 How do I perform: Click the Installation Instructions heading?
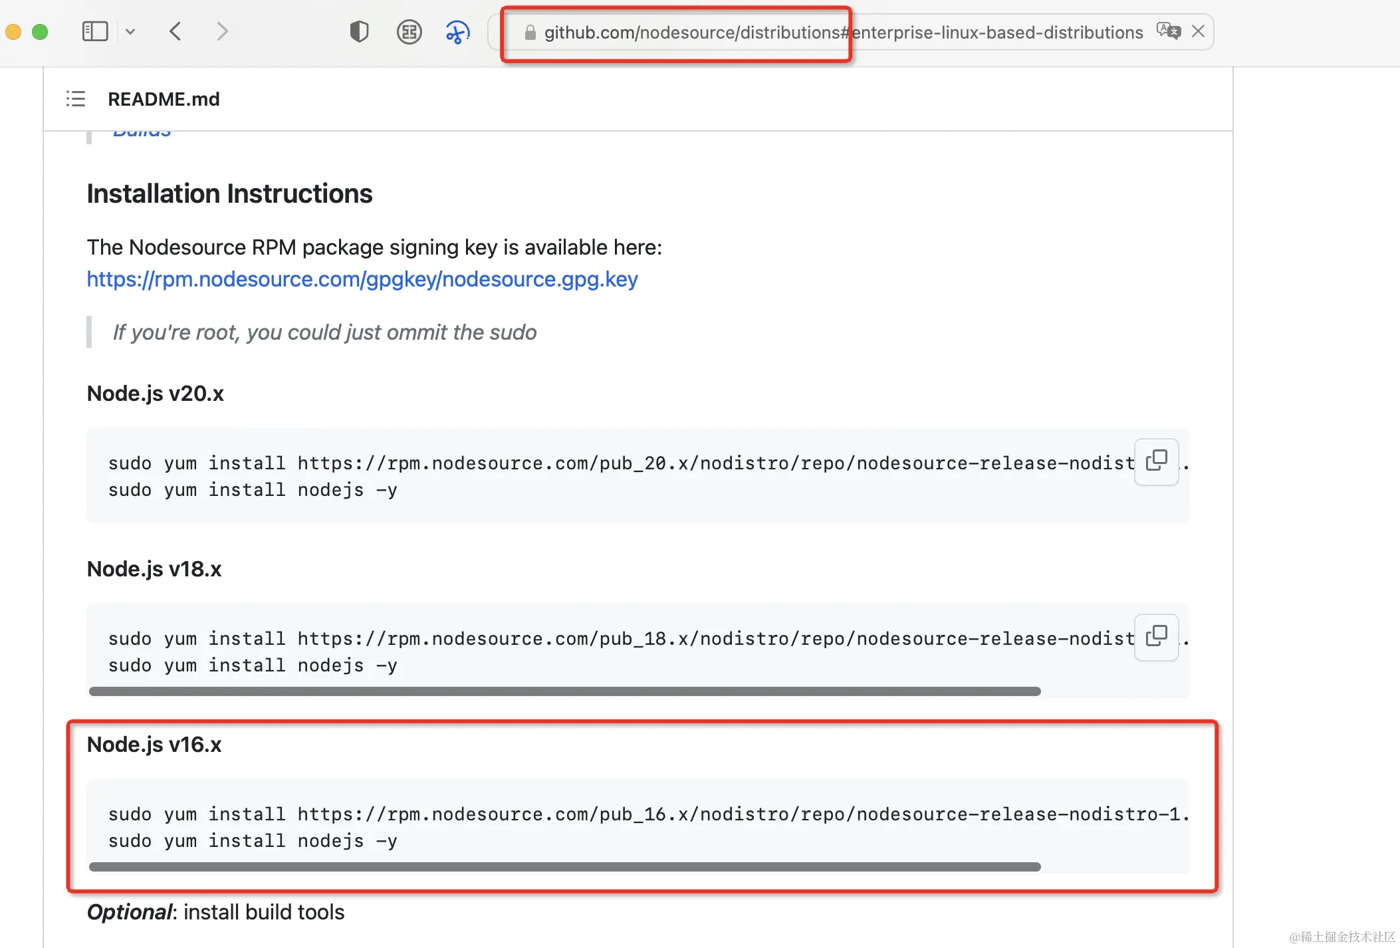(x=229, y=193)
